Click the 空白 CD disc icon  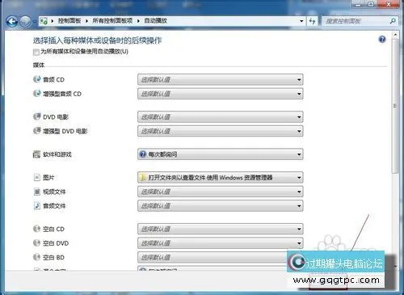point(36,229)
